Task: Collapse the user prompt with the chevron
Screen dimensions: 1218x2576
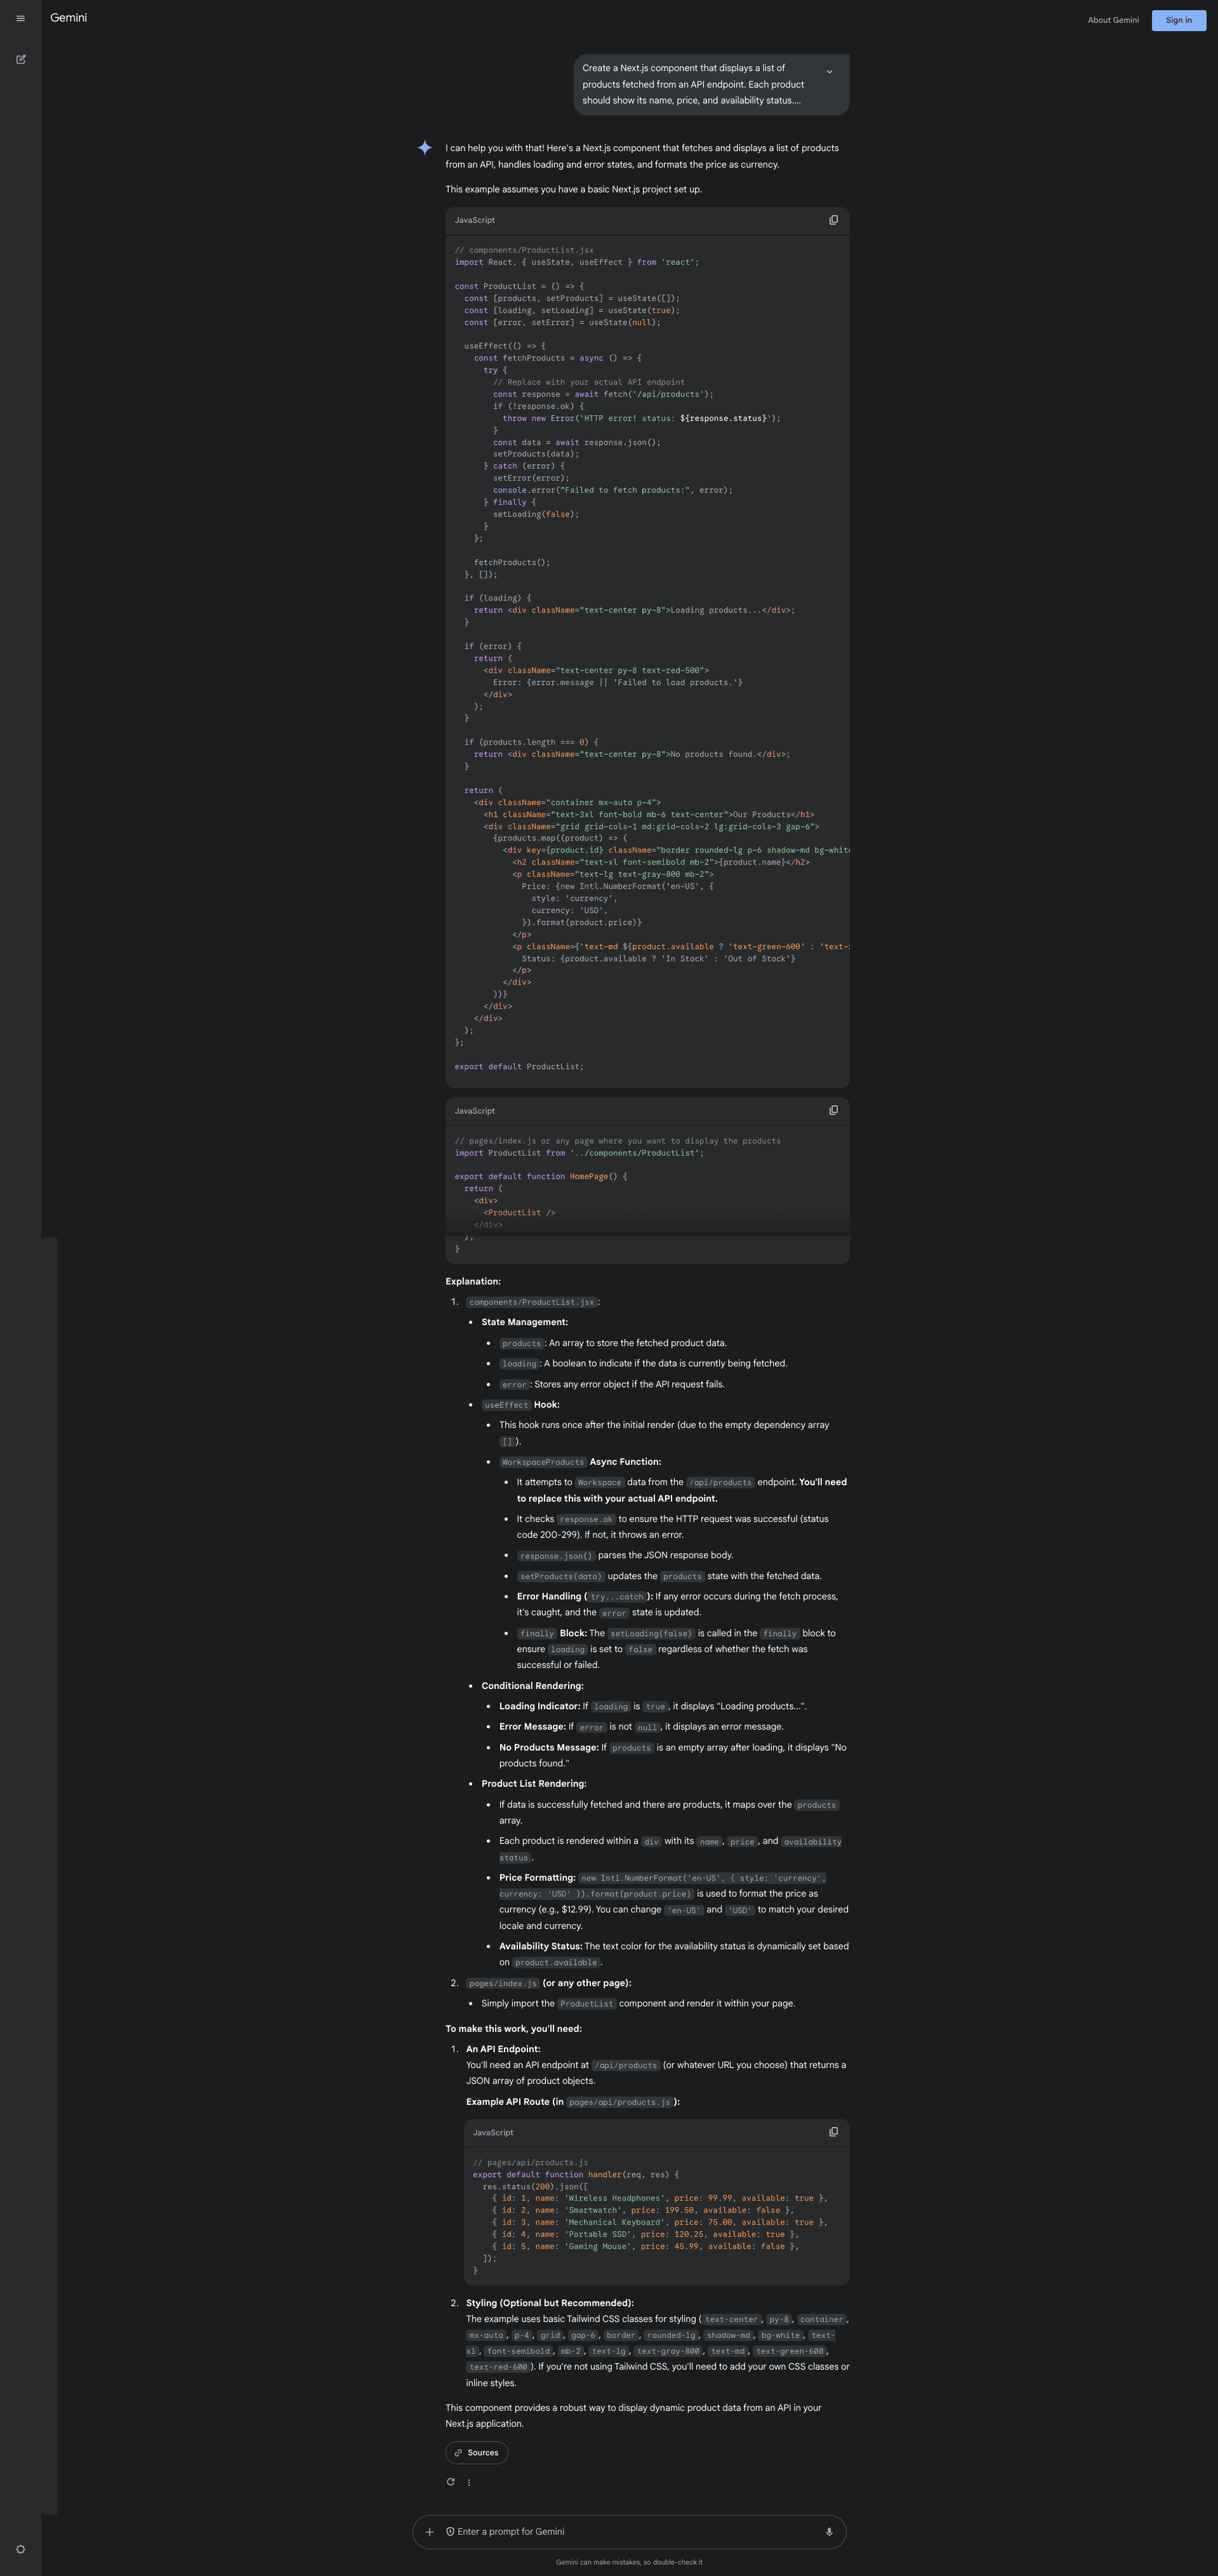Action: tap(829, 71)
